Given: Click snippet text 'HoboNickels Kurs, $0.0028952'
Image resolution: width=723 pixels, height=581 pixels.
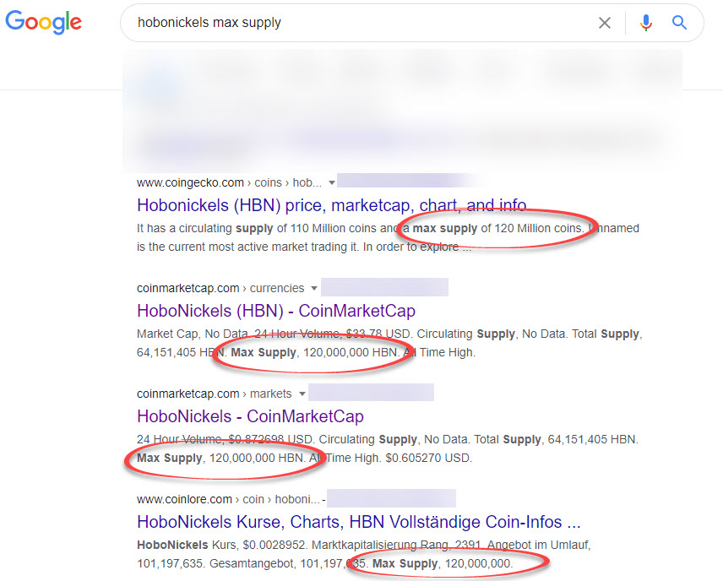Looking at the screenshot, I should tap(220, 545).
